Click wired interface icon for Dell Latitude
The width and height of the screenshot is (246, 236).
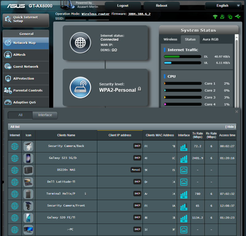point(184,182)
